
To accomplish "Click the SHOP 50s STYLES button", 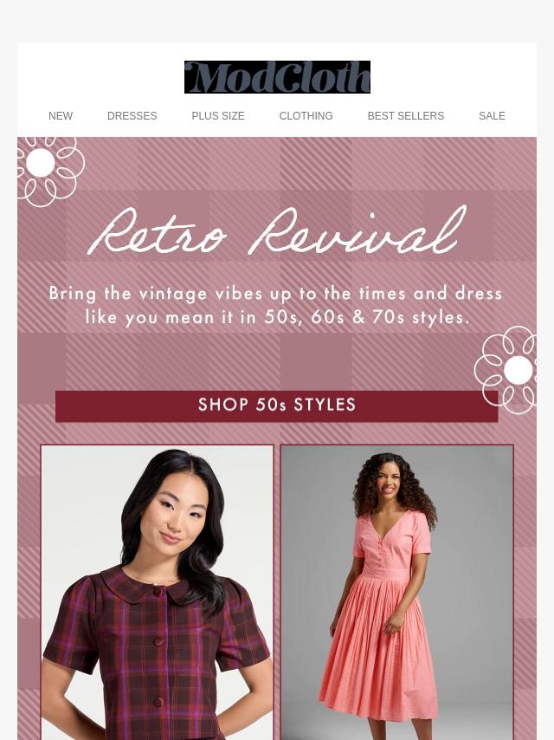I will 277,406.
